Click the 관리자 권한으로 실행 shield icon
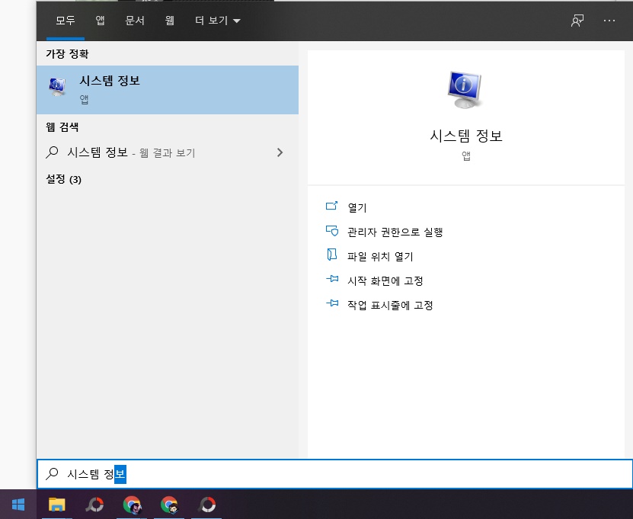 (332, 231)
